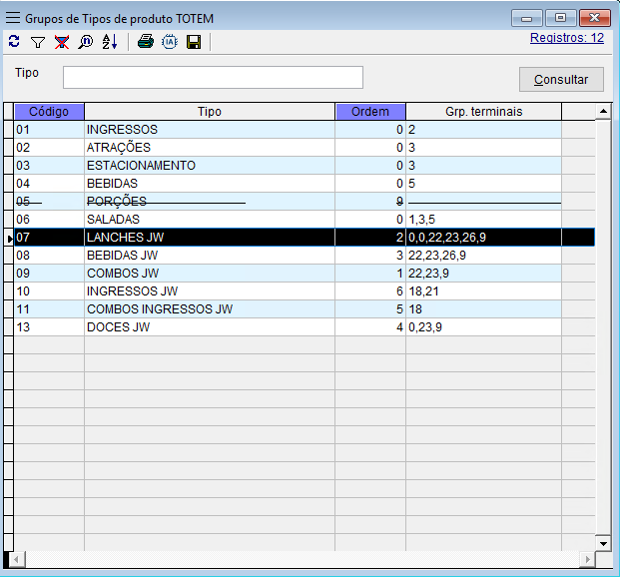Click the refresh icon in toolbar
620x577 pixels.
[x=14, y=42]
